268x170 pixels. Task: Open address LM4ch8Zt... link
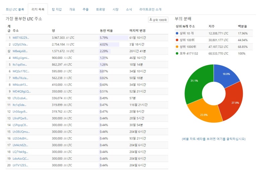tap(20, 145)
